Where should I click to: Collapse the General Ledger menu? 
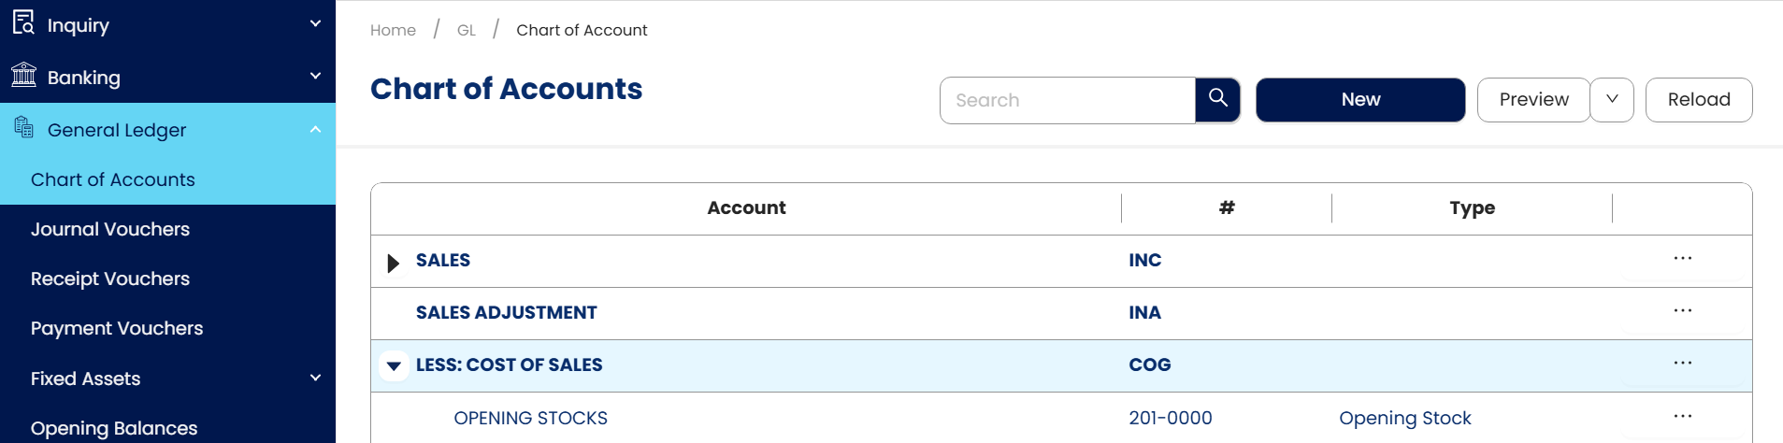pyautogui.click(x=315, y=129)
